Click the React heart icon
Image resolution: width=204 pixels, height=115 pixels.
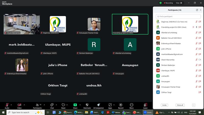[x=63, y=106]
